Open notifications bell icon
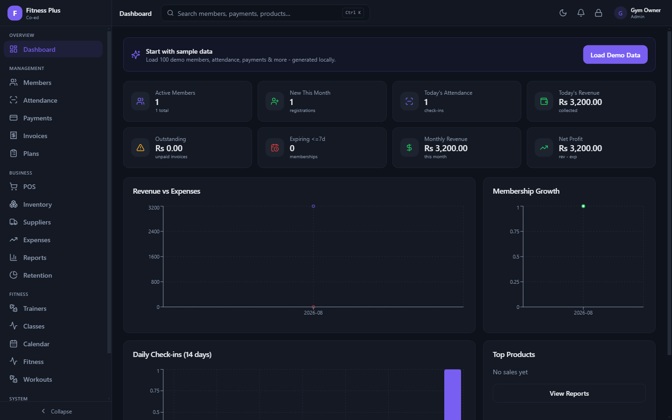672x420 pixels. click(x=581, y=13)
